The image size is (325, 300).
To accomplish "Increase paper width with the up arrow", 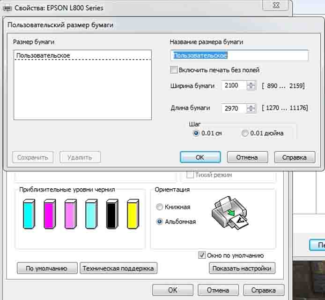I will 251,83.
